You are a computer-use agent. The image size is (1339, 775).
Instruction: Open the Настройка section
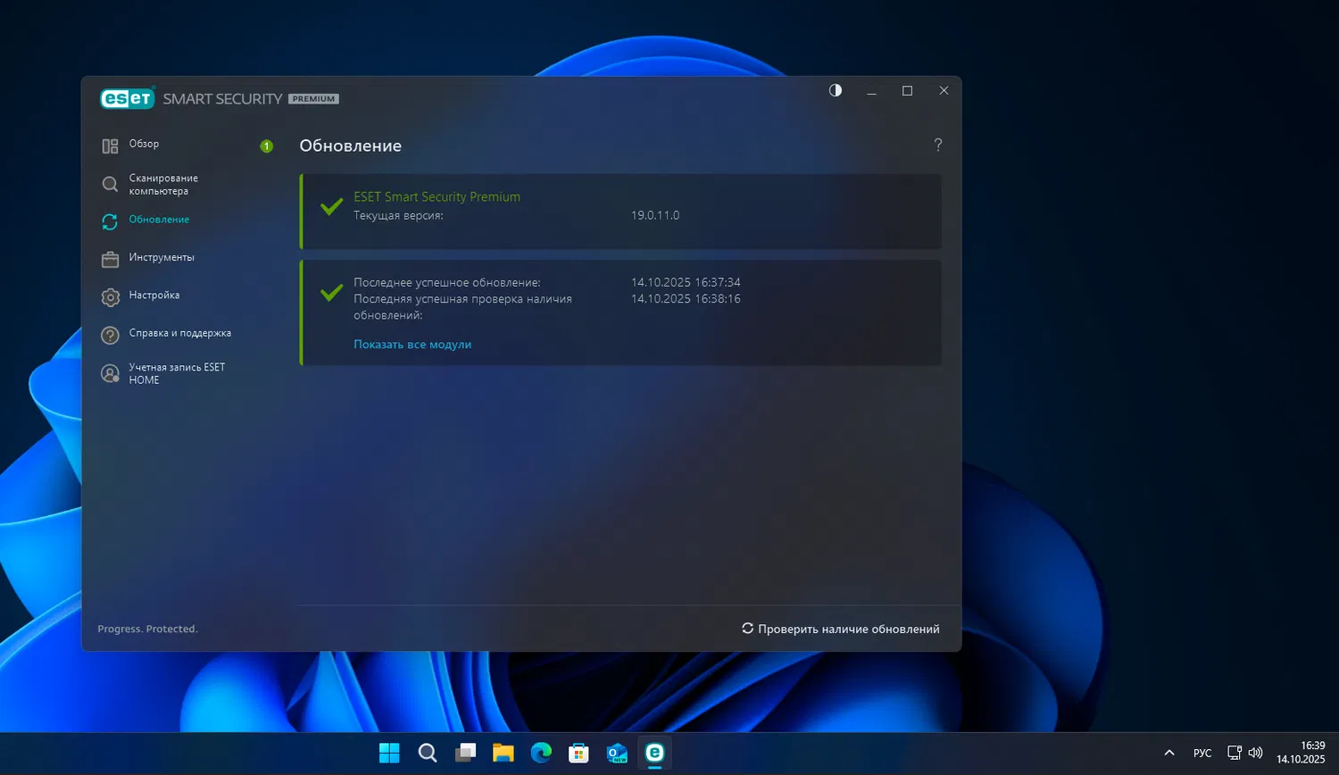[x=154, y=295]
